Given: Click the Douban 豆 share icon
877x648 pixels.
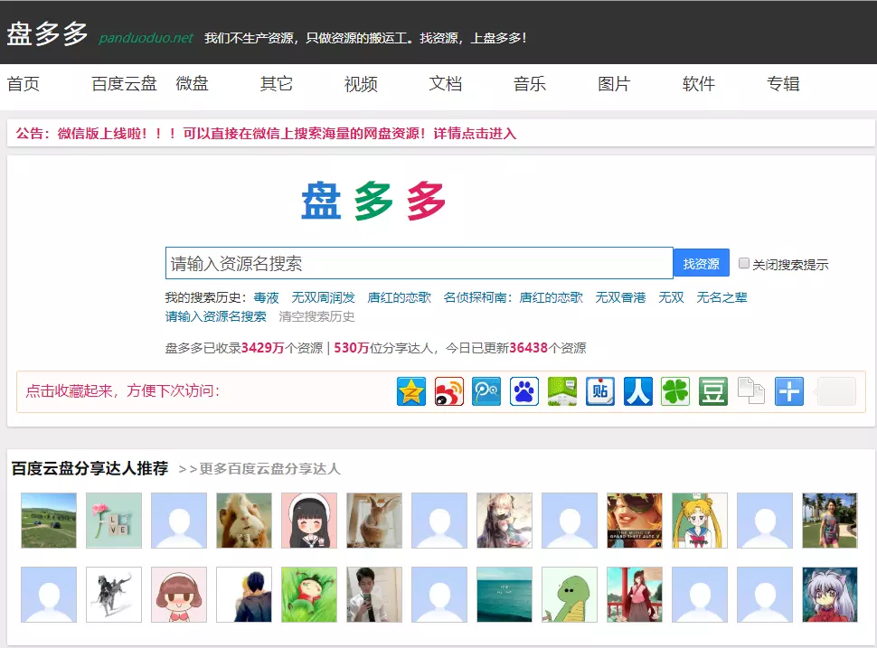Looking at the screenshot, I should click(x=713, y=391).
